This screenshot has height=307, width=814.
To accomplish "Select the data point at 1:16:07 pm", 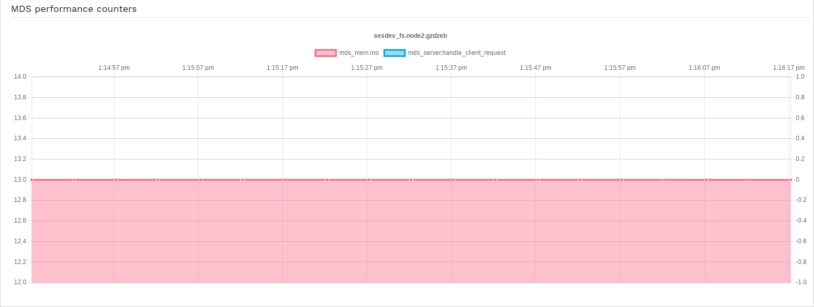I will click(706, 180).
